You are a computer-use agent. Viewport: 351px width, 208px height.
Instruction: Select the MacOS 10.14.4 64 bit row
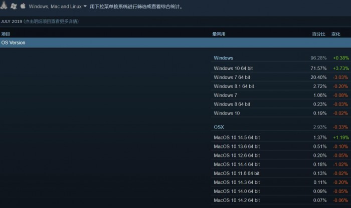coord(281,164)
